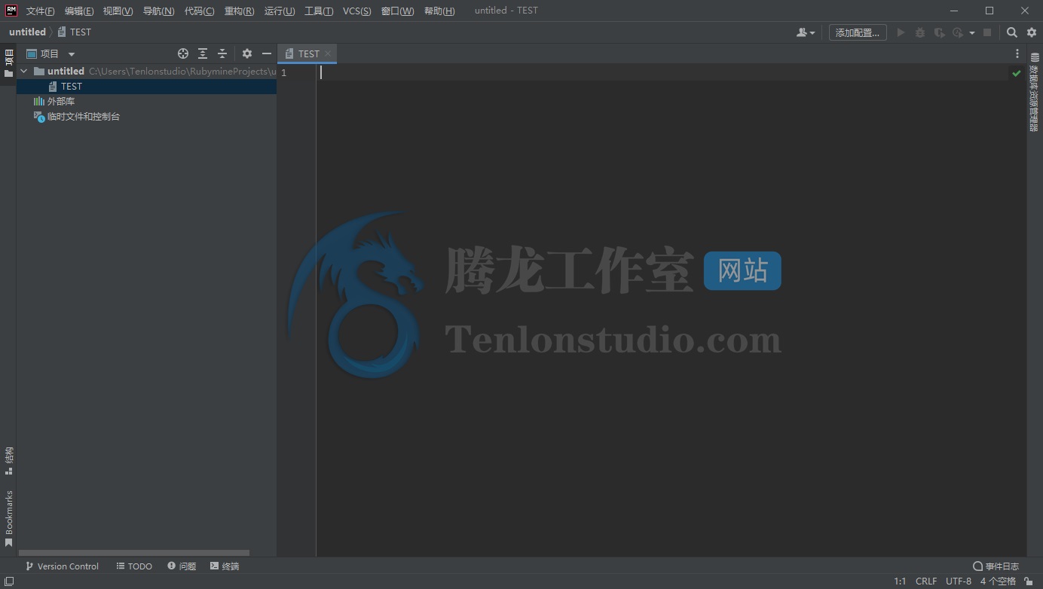Click TEST breadcrumb in navigation bar
Viewport: 1043px width, 589px height.
tap(74, 32)
